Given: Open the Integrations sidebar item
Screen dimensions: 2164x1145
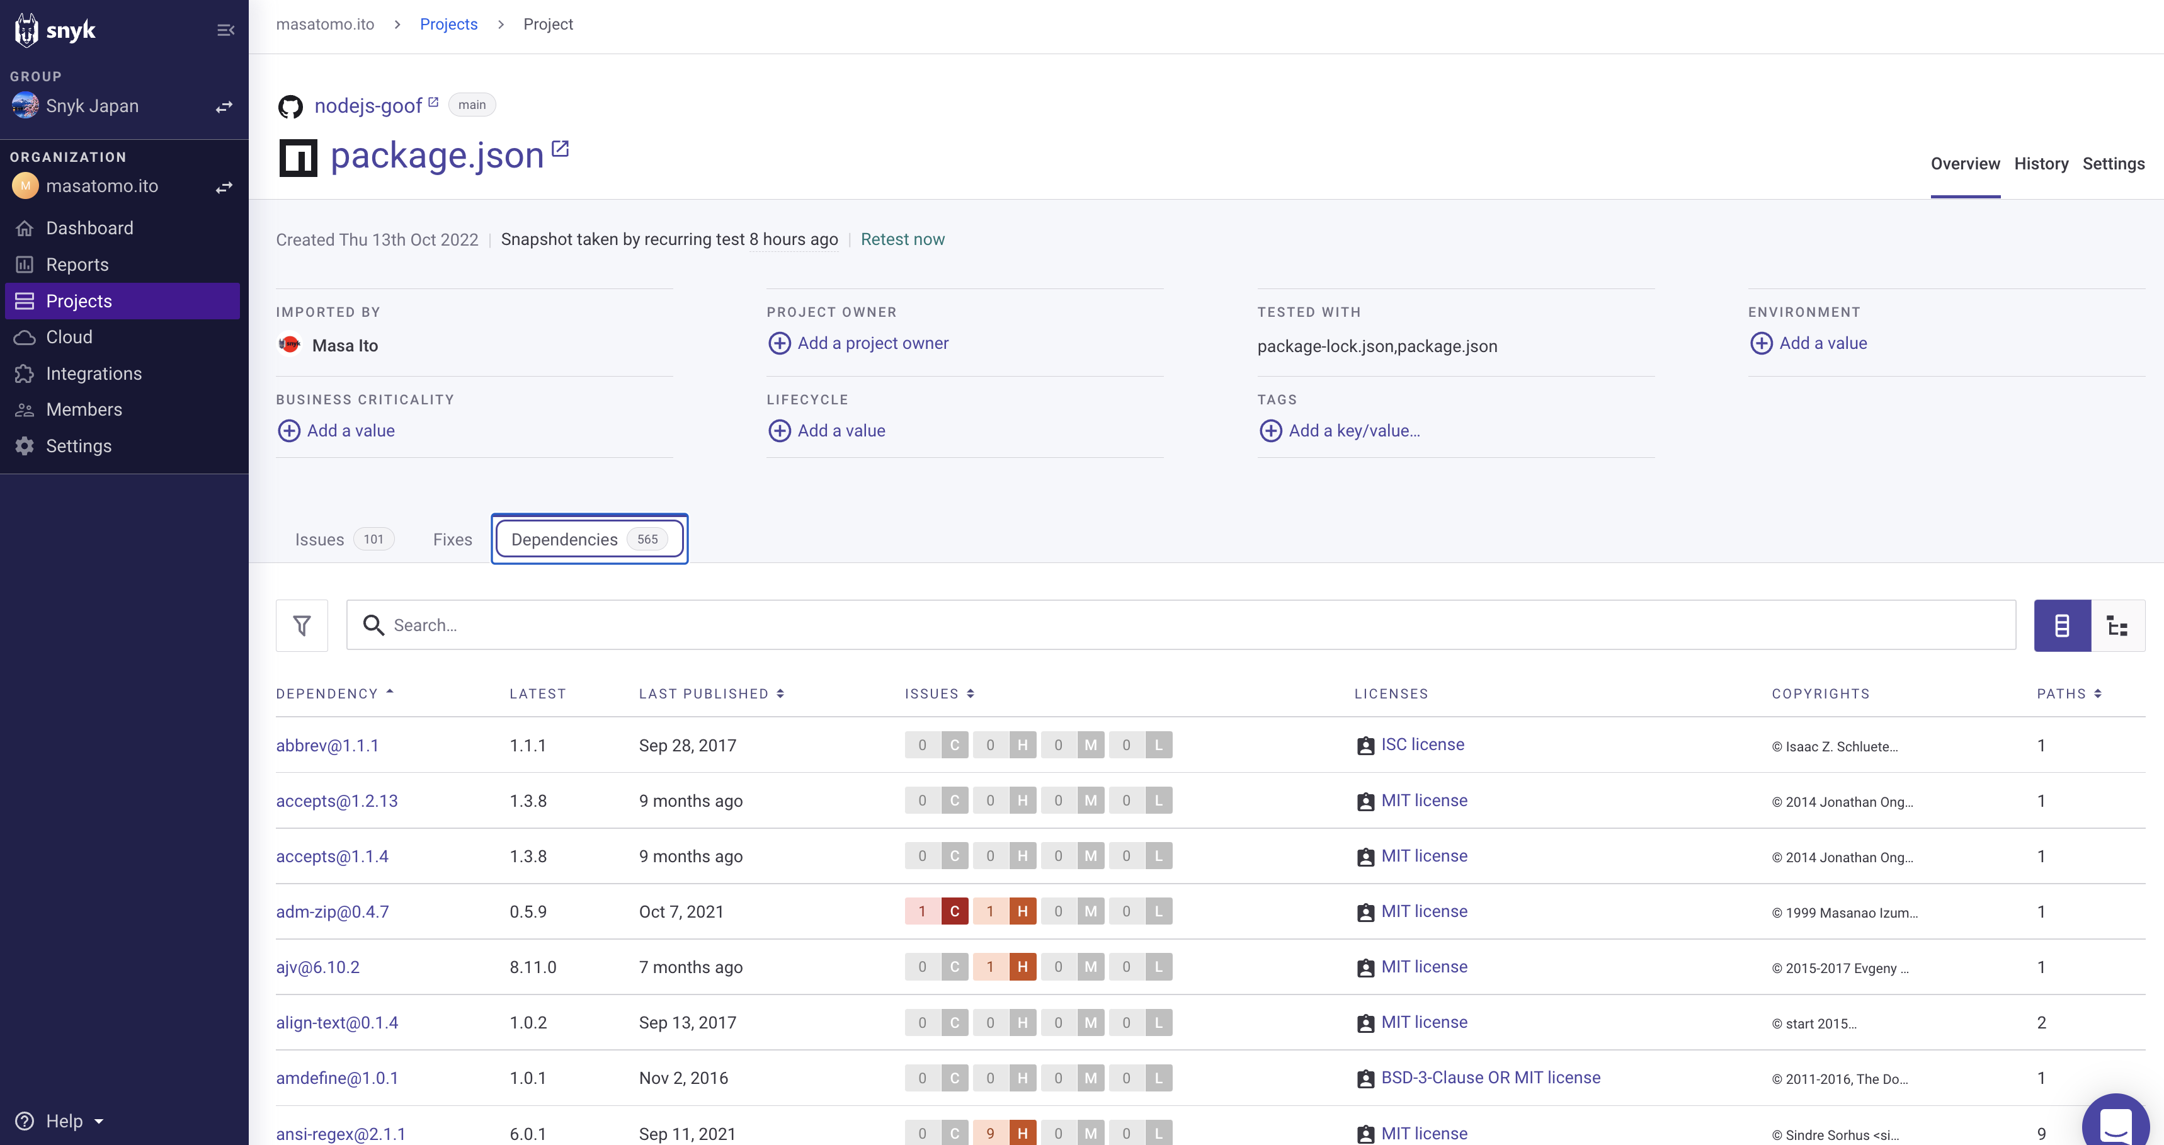Looking at the screenshot, I should click(93, 373).
